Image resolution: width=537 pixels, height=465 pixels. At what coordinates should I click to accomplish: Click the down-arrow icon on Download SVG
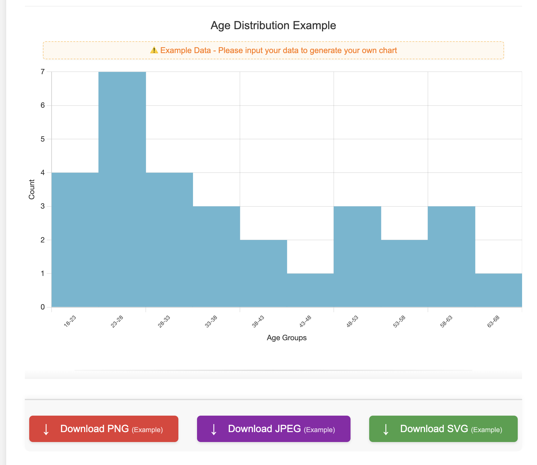click(386, 429)
